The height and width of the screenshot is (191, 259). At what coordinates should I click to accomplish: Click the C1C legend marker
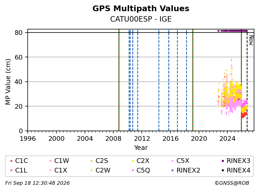pyautogui.click(x=11, y=161)
